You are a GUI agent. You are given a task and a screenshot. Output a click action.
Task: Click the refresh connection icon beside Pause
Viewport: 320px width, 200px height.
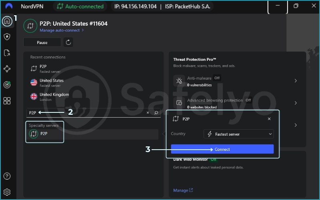(x=68, y=42)
